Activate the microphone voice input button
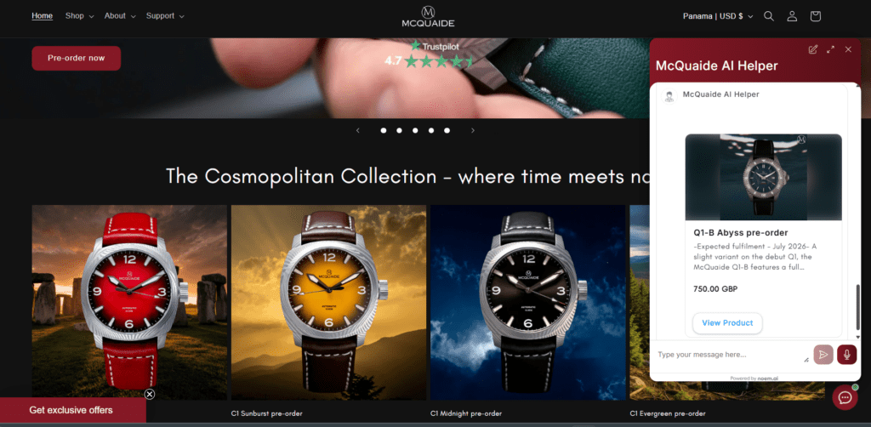Screen dimensions: 871x427 click(x=847, y=354)
